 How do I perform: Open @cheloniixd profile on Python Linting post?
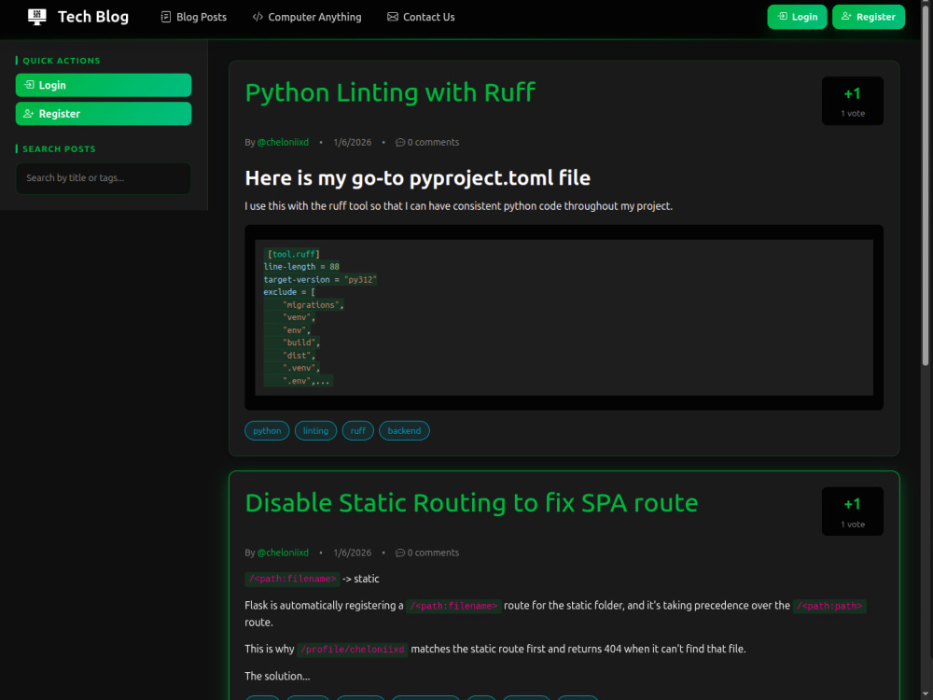coord(284,142)
